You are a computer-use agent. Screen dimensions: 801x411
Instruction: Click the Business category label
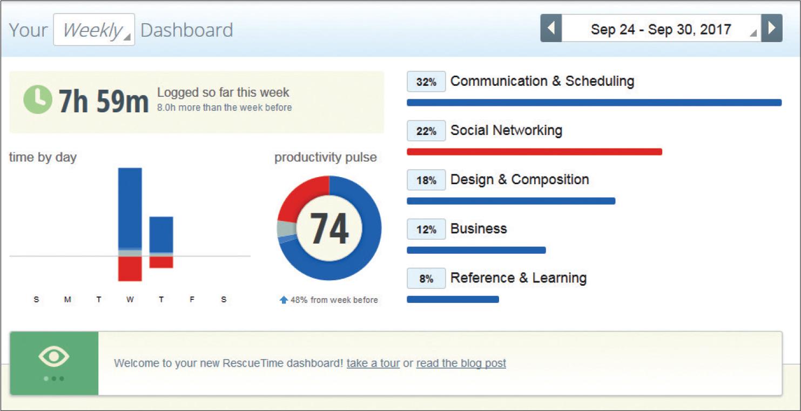pyautogui.click(x=479, y=229)
